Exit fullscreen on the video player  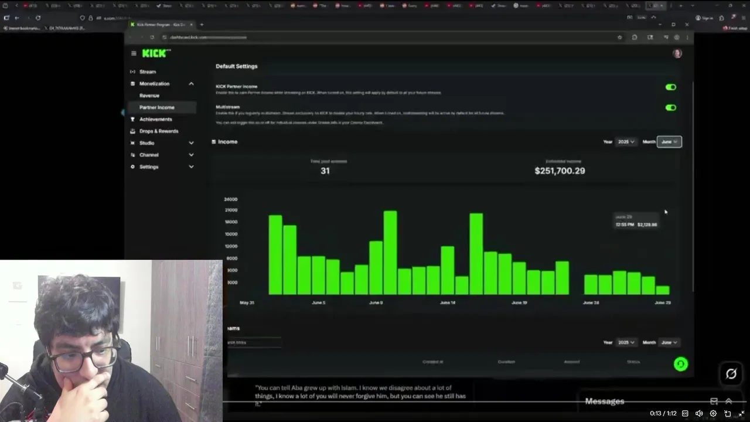[x=741, y=413]
